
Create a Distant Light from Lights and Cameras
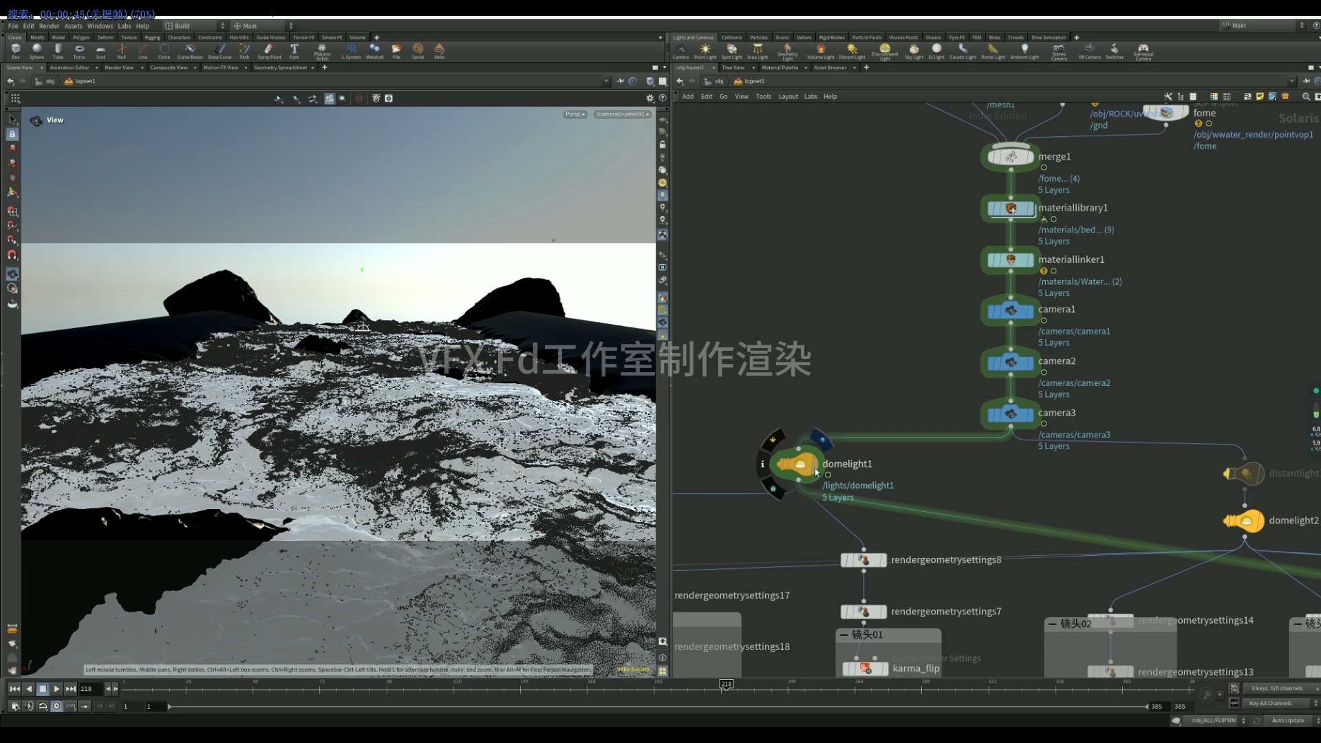[852, 50]
